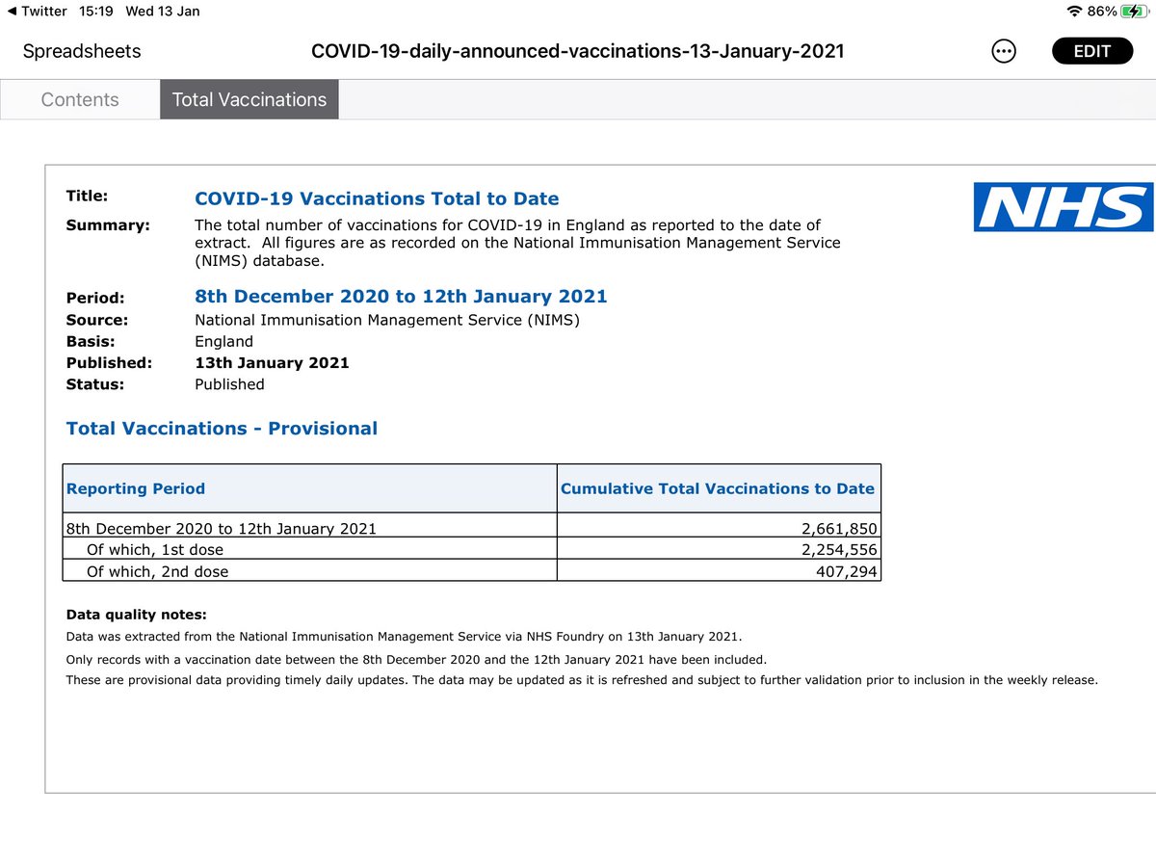Select the Published date 13th January 2021

pos(273,362)
